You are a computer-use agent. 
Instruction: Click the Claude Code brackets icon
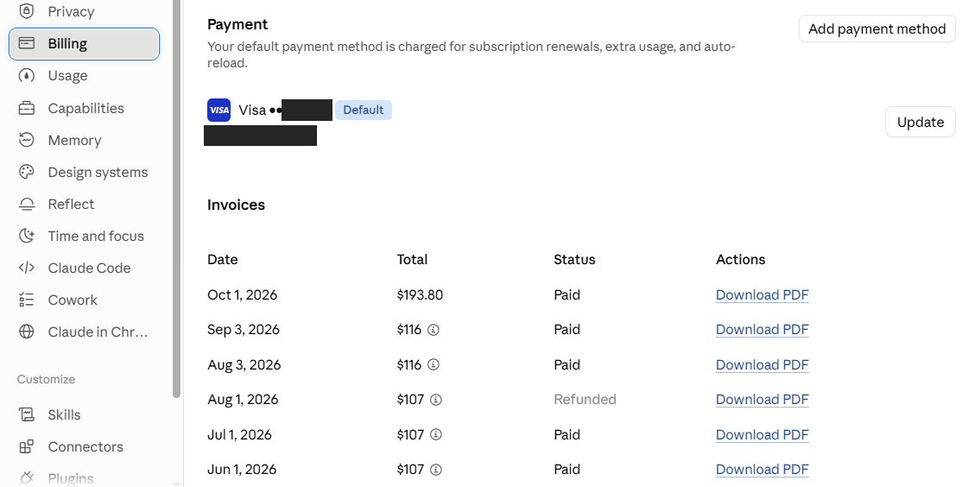pos(26,268)
